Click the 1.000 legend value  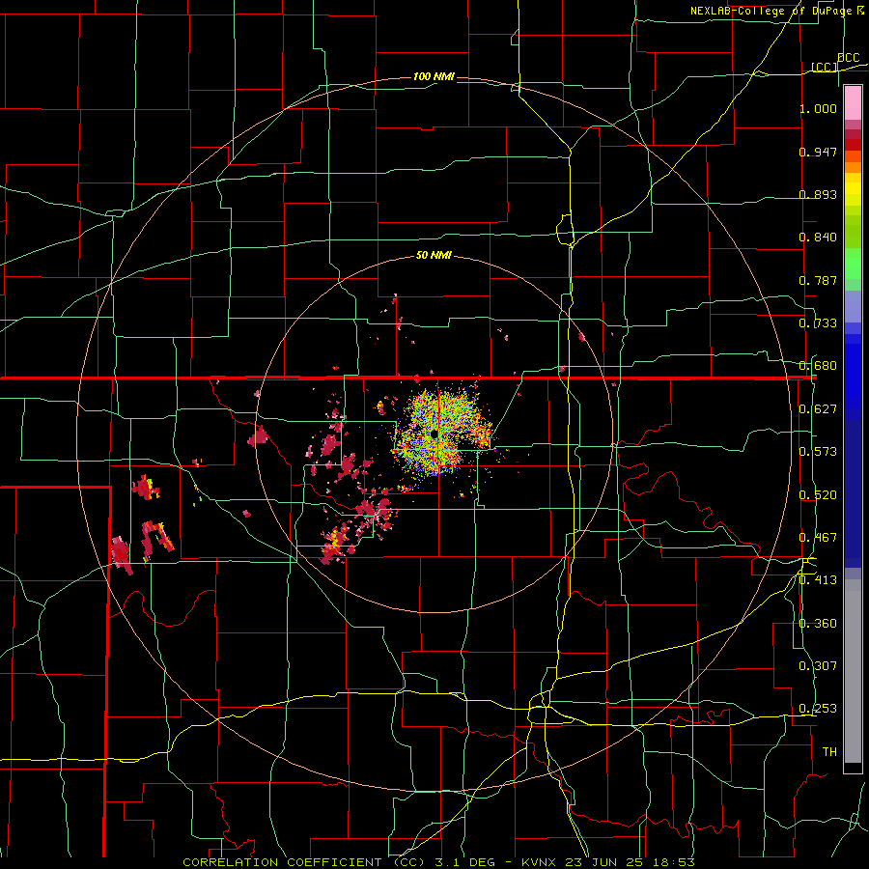point(818,108)
